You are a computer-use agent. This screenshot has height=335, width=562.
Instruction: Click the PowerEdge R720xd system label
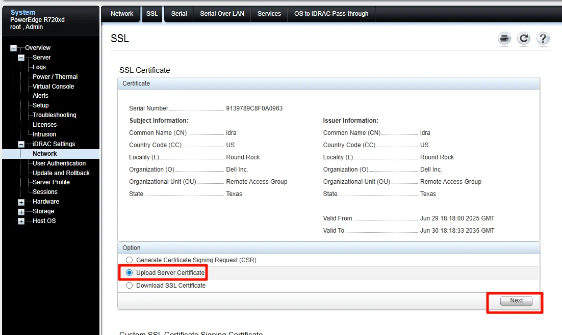pyautogui.click(x=37, y=20)
